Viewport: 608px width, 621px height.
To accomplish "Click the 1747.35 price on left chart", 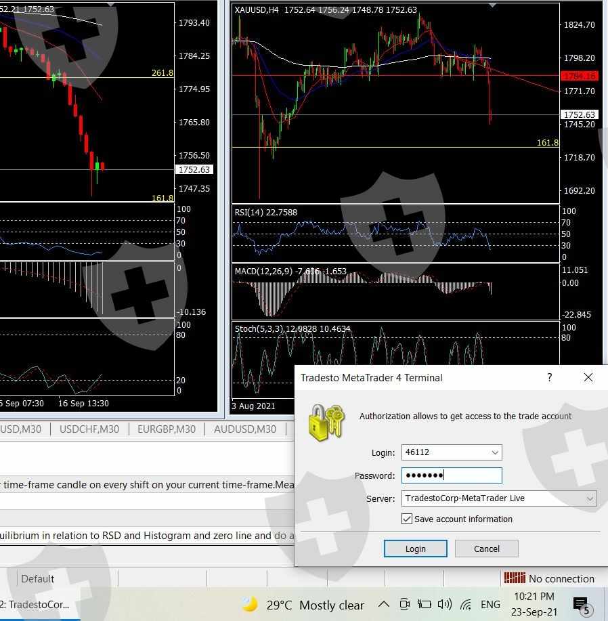I will click(194, 188).
